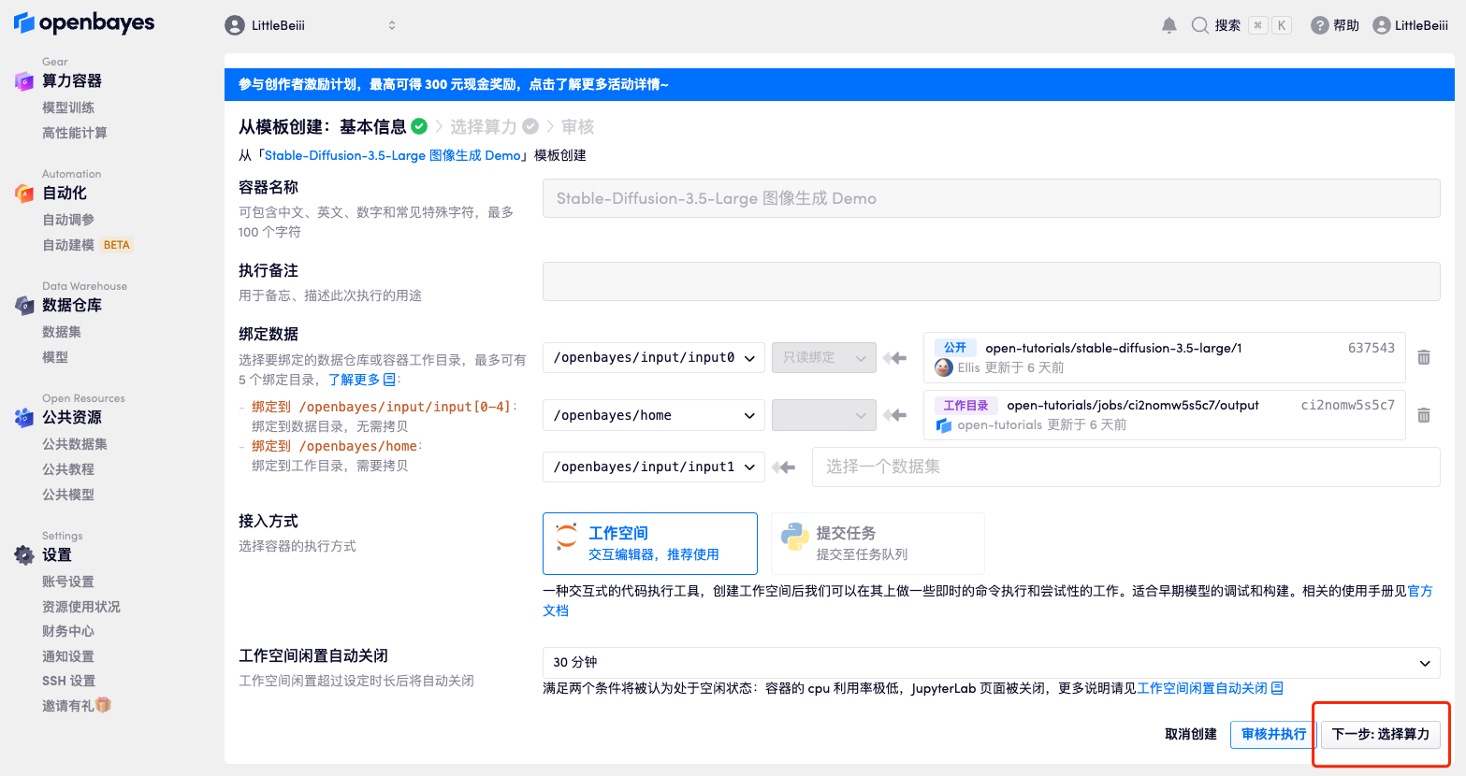Click the notification bell icon
This screenshot has height=776, width=1466.
coord(1168,25)
